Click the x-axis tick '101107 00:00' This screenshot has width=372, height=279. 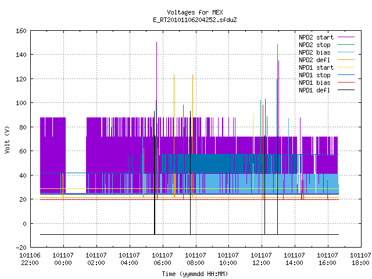click(x=63, y=259)
